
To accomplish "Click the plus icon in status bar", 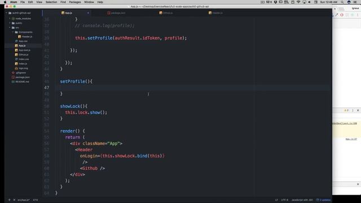I will [9, 200].
